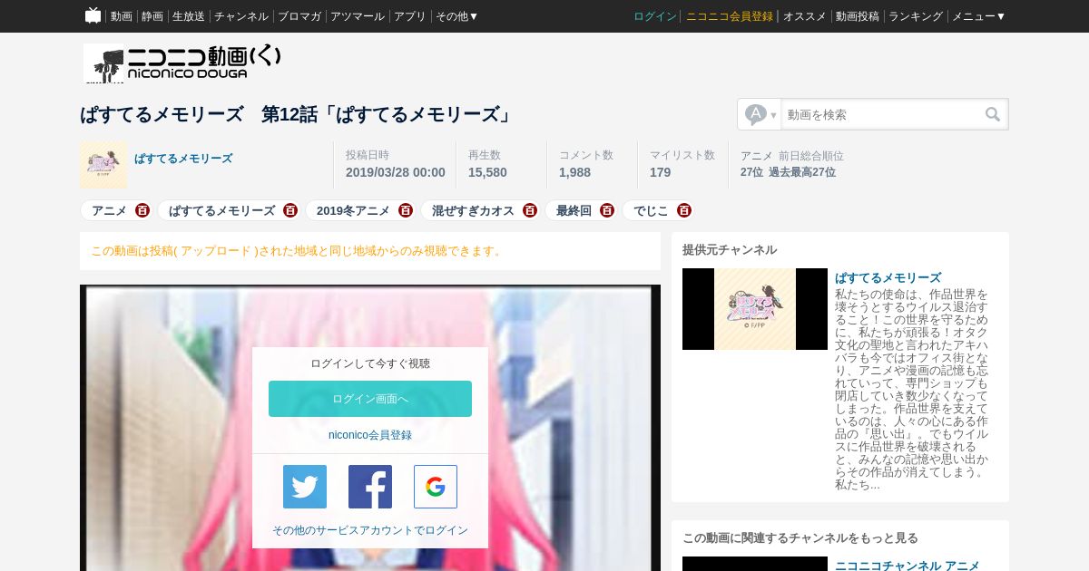Log in with the Google icon
Screen dimensions: 1089x571
coord(436,487)
